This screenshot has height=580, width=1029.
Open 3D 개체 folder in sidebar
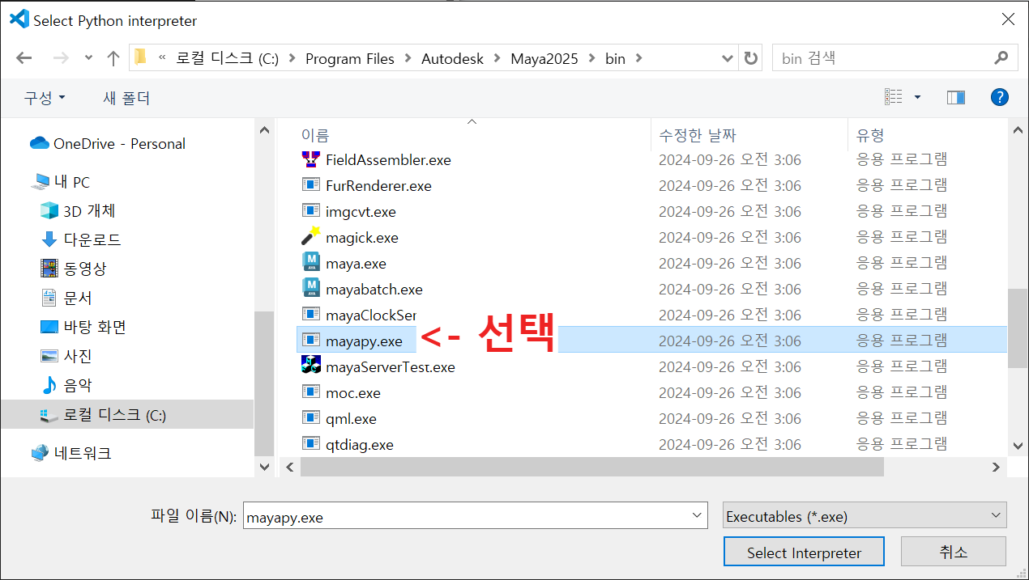tap(89, 210)
